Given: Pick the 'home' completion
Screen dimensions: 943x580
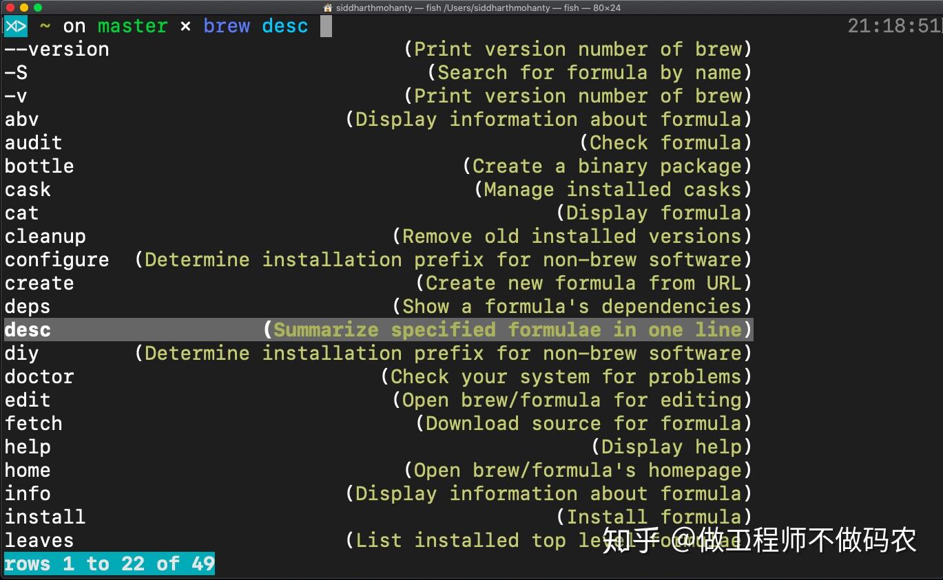Looking at the screenshot, I should (28, 471).
